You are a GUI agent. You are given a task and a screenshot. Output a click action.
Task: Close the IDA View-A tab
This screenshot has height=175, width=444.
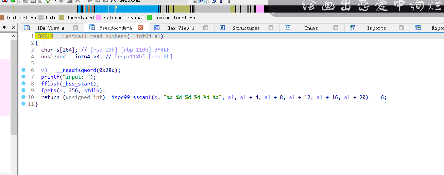75,28
